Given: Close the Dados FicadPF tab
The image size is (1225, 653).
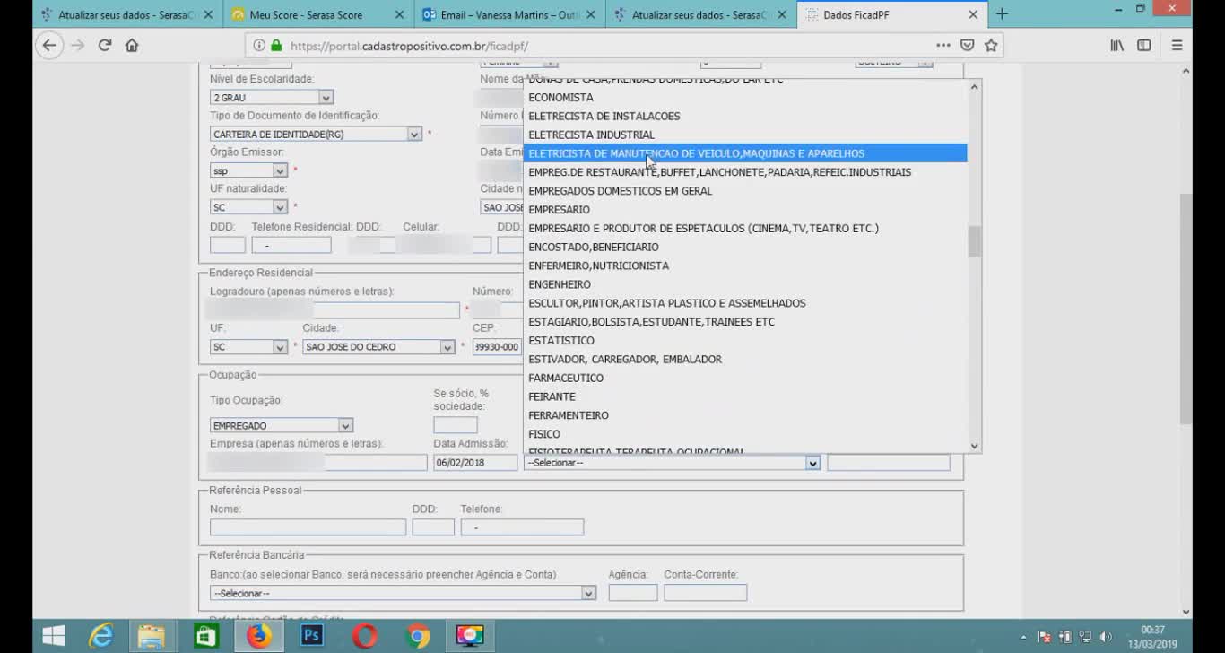Looking at the screenshot, I should (973, 14).
